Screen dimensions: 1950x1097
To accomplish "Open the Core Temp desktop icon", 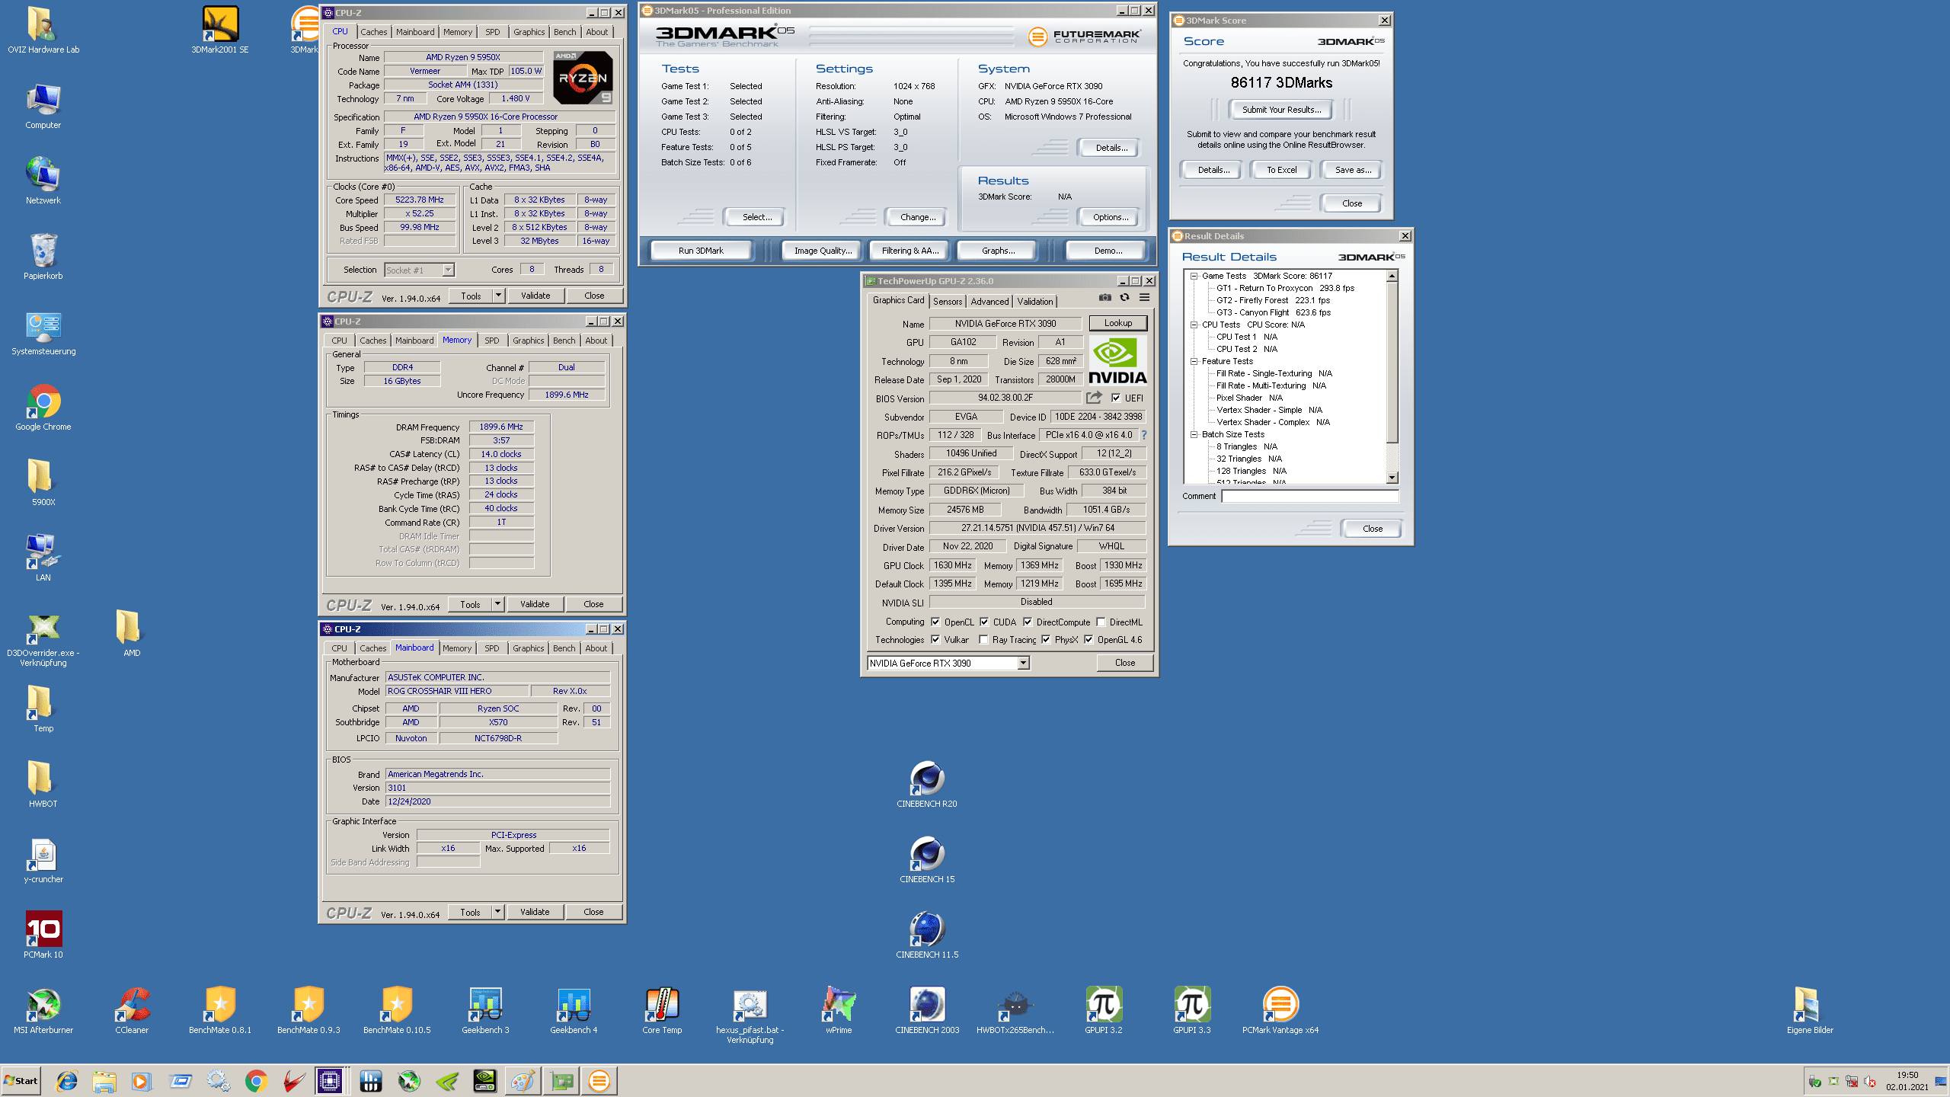I will 662,1011.
